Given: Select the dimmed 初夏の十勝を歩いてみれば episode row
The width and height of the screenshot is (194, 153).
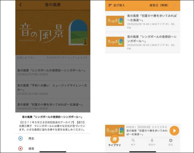Looking at the screenshot, I should click(53, 105).
